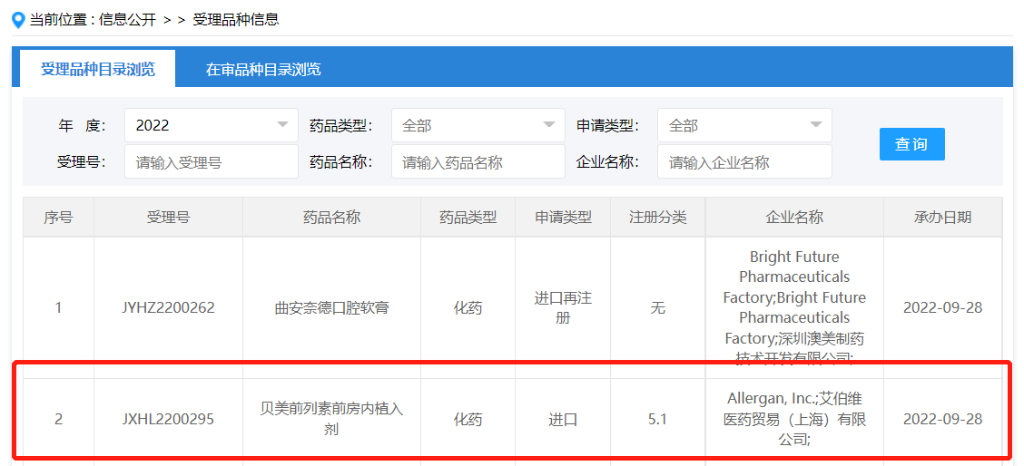Click the 企业名称 column header
This screenshot has height=466, width=1024.
pos(794,218)
